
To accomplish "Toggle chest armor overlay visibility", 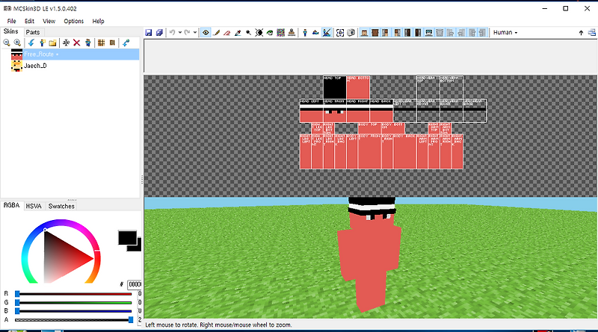I will pos(440,33).
